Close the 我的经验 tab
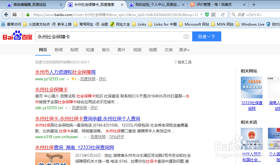This screenshot has height=165, width=280. point(183,5)
